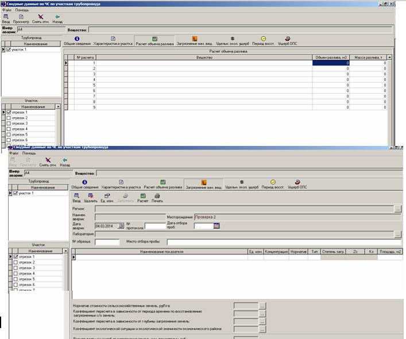
Task: Open Помощь menu in the upper window
Action: (22, 10)
